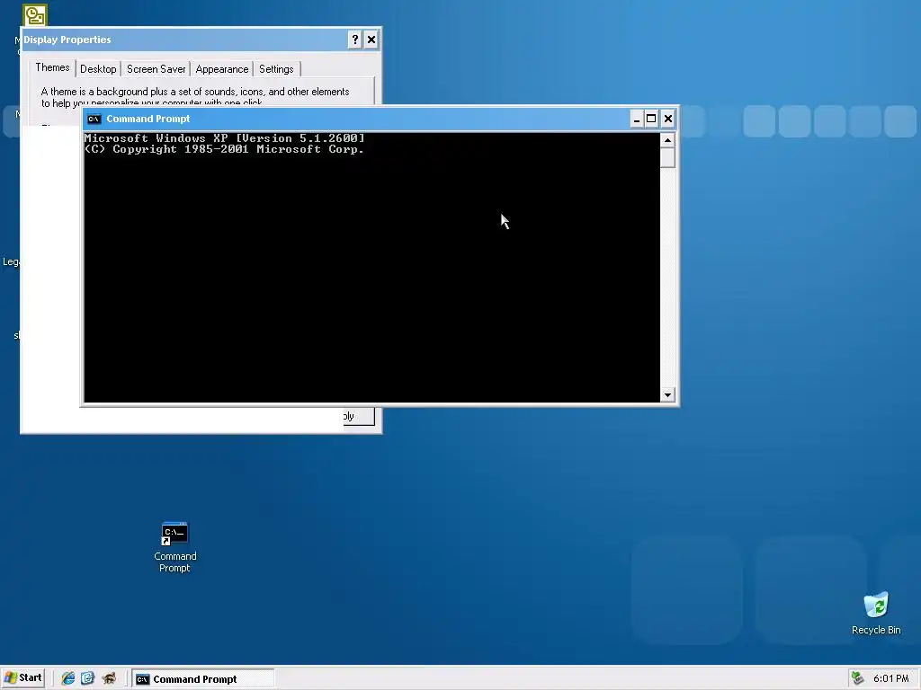Click the 6:01 PM taskbar clock
Viewport: 921px width, 690px height.
coord(890,679)
